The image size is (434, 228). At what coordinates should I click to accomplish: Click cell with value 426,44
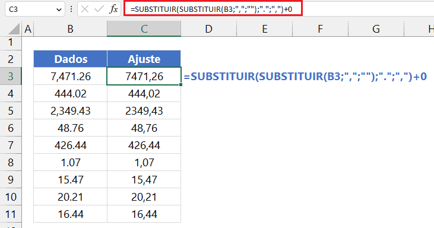(x=144, y=145)
